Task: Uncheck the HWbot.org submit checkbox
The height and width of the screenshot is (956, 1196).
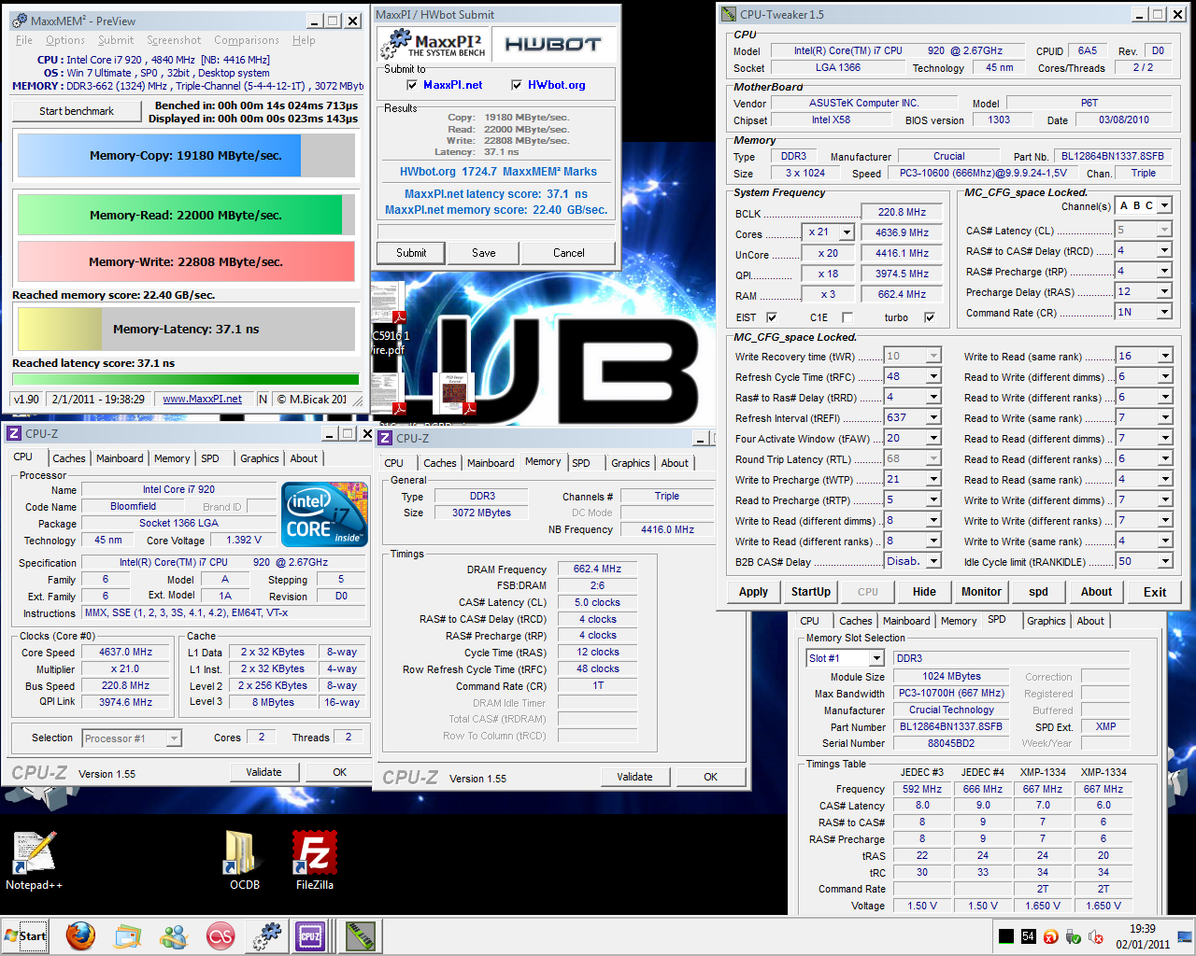Action: point(517,85)
